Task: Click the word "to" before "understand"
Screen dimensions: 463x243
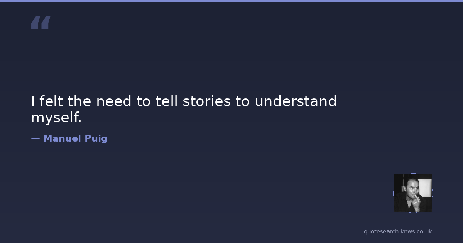Action: (x=243, y=101)
